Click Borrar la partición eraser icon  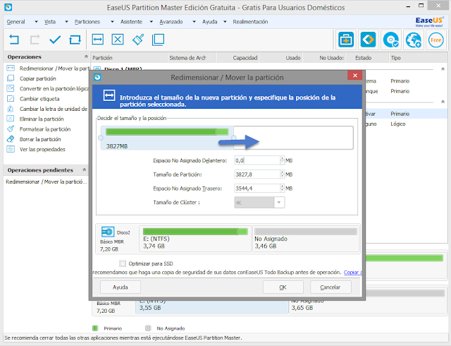[11, 139]
